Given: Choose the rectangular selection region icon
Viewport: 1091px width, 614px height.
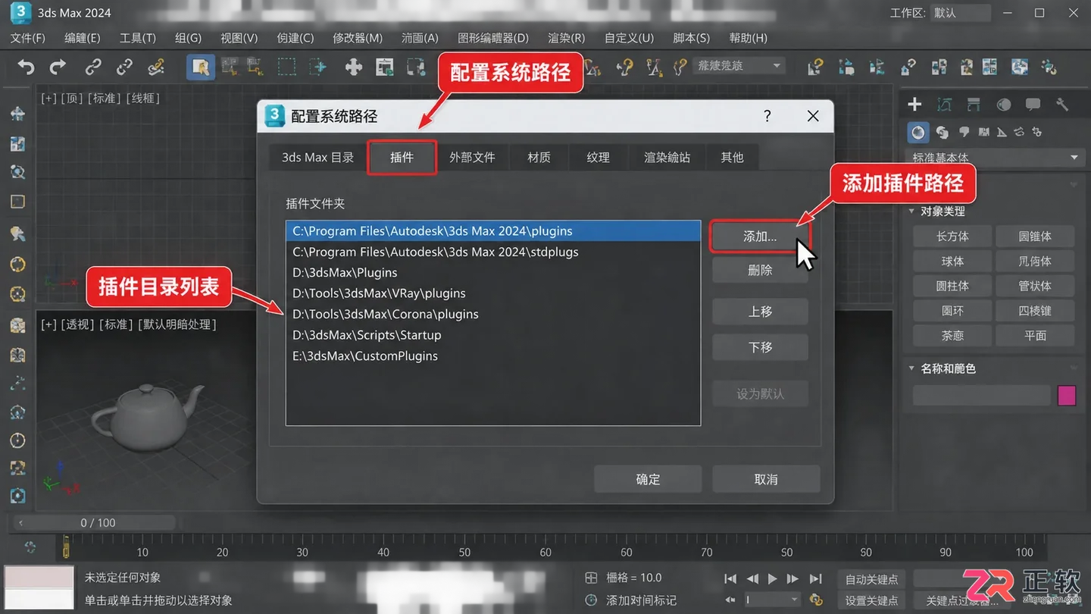Looking at the screenshot, I should pyautogui.click(x=286, y=67).
